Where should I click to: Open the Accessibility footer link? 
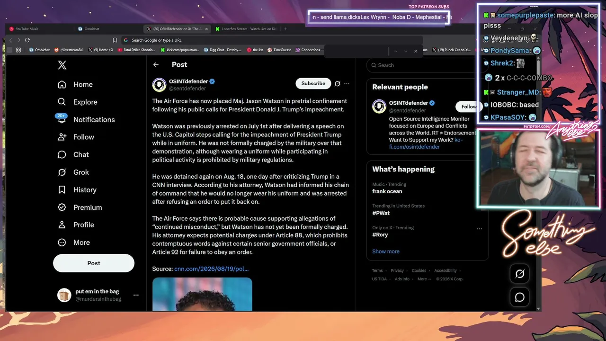click(446, 270)
